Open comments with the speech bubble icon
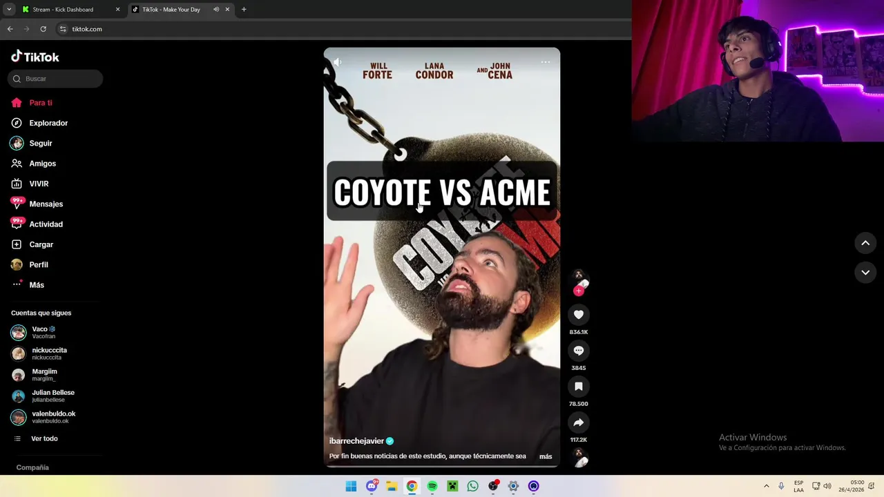This screenshot has width=884, height=497. 579,351
